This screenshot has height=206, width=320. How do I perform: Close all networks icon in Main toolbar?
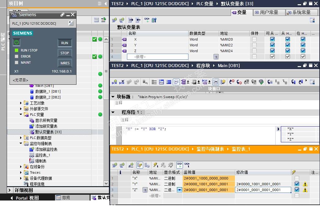point(169,82)
